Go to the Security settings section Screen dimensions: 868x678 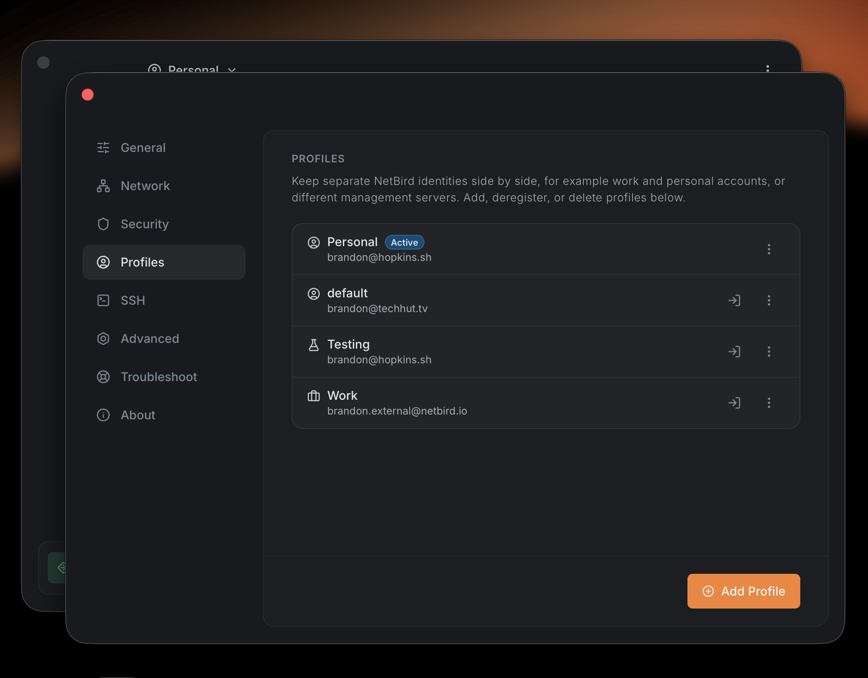point(164,224)
